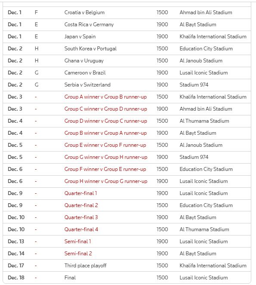Select the Third place playoff row
256x285 pixels.
tap(127, 266)
